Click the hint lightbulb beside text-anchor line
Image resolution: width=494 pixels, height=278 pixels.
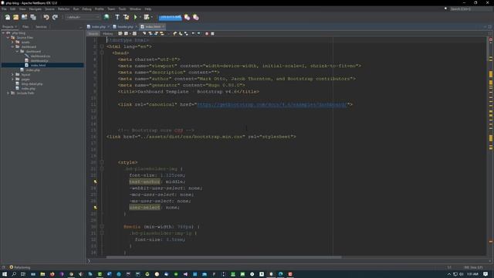pos(95,182)
